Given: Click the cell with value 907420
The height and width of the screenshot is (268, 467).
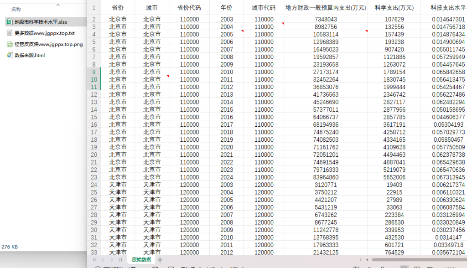Looking at the screenshot, I should coord(394,49).
